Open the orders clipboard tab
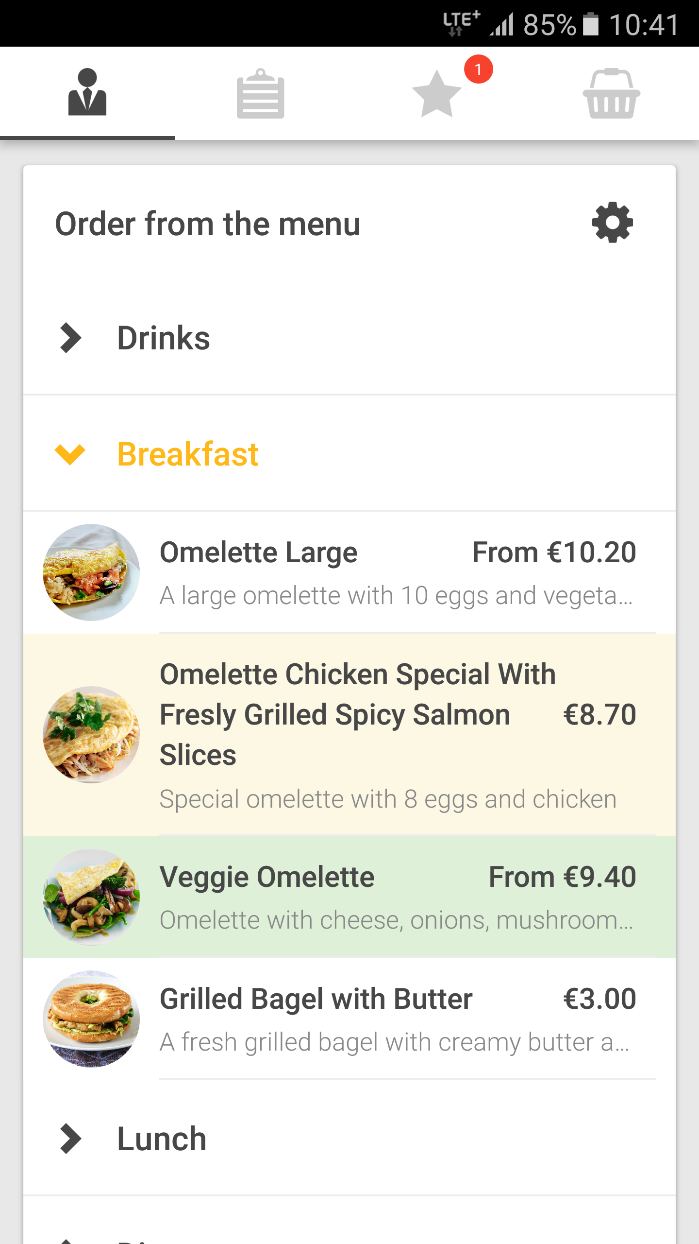Viewport: 699px width, 1244px height. tap(261, 94)
